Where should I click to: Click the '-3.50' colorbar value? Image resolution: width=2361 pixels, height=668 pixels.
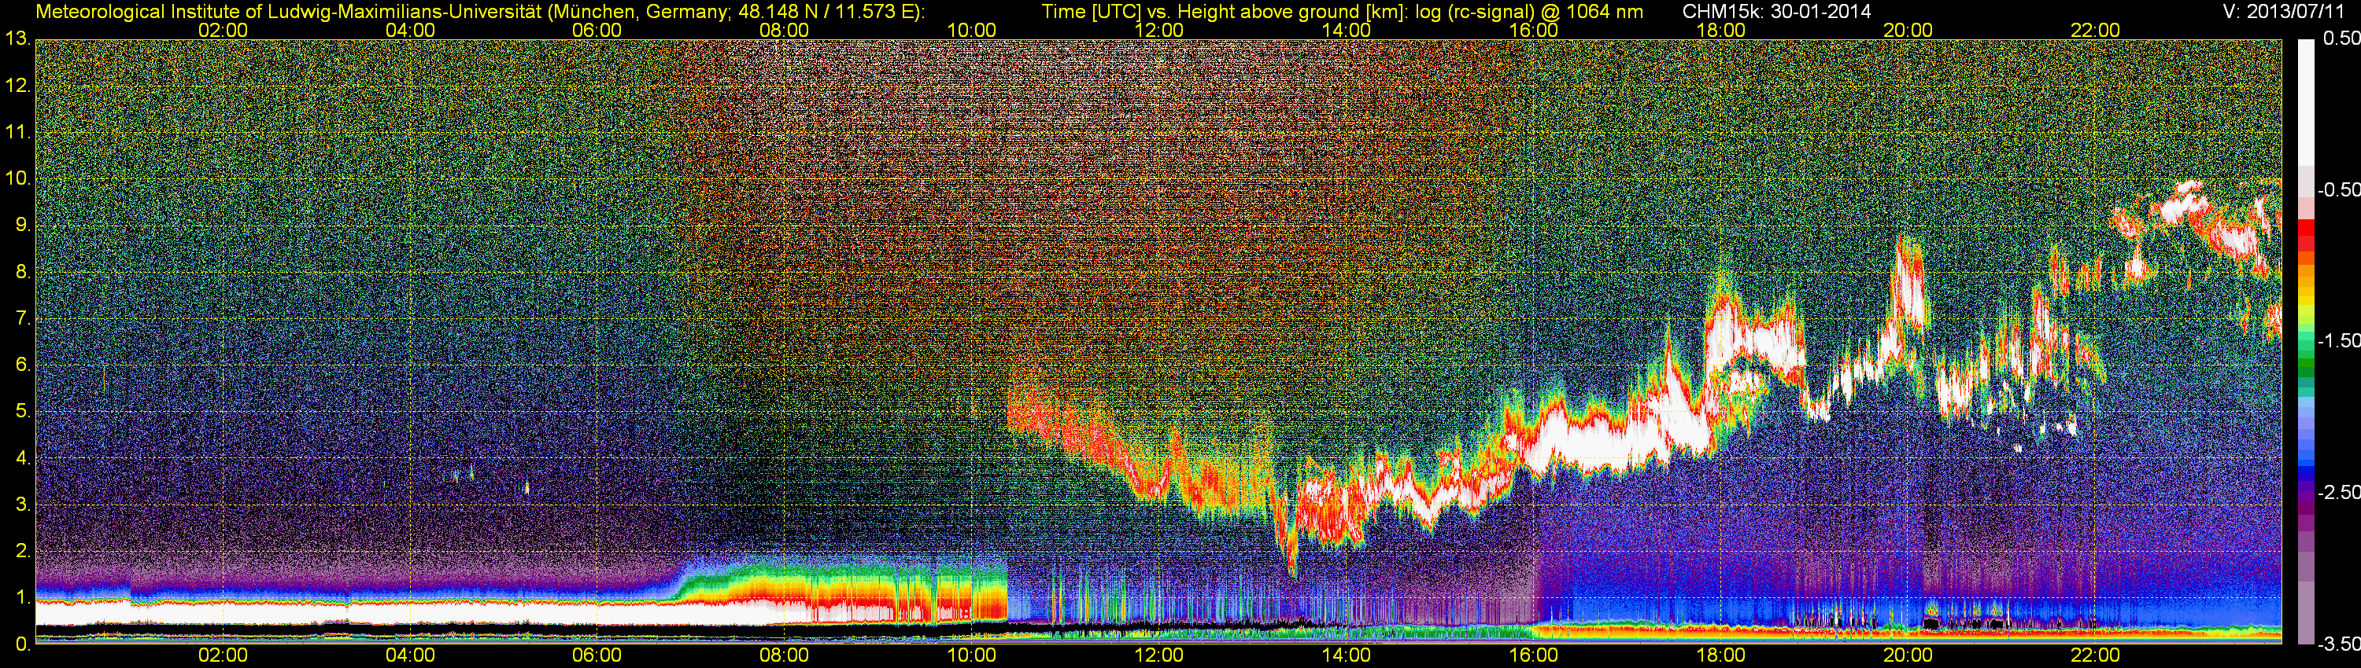coord(2338,644)
